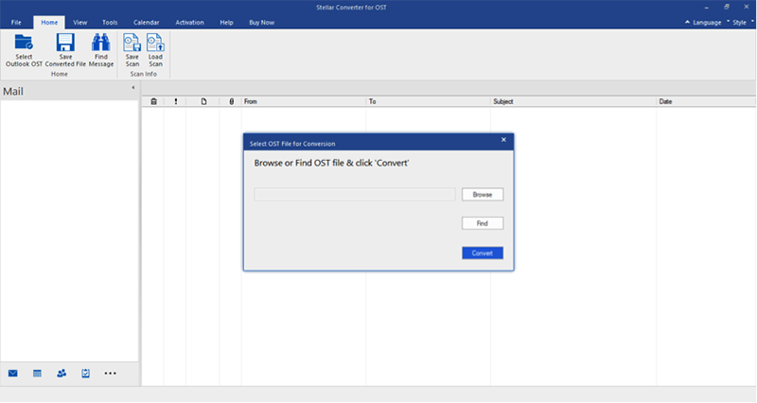Click the Convert button
Screen dimensions: 757x403
483,253
